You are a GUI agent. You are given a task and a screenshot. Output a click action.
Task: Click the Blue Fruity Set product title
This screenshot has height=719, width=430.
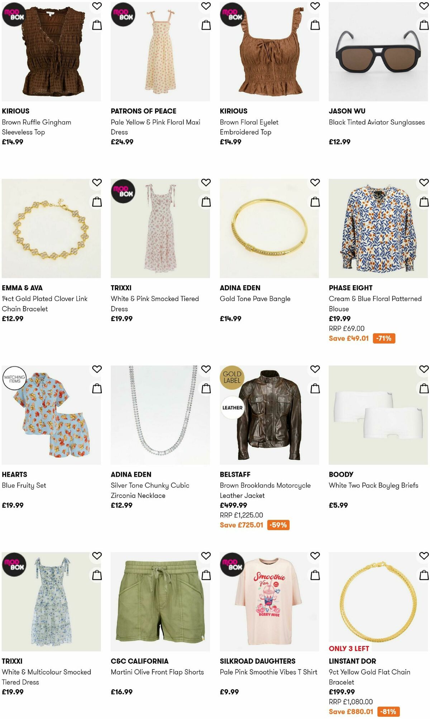click(24, 485)
